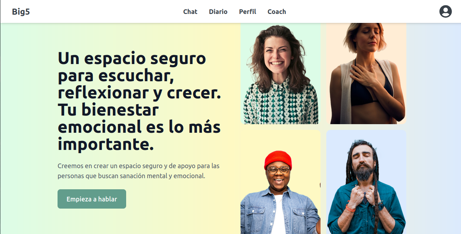Viewport: 461px width, 234px height.
Task: Click the word 'importante.' in the headline
Action: point(106,144)
